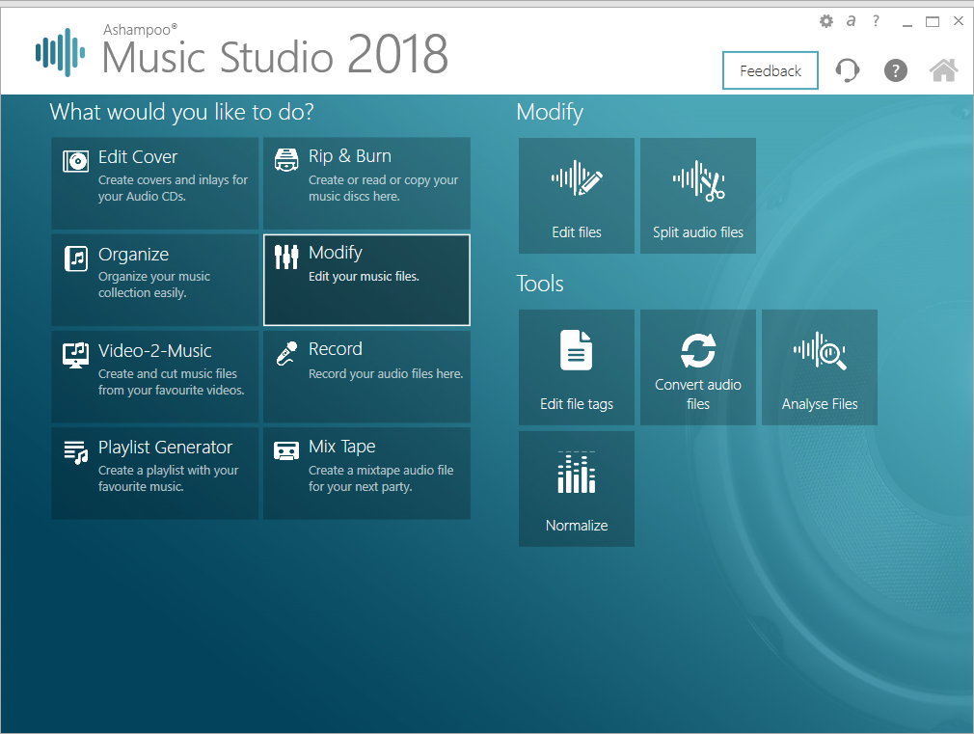Screen dimensions: 974x734
Task: Start the Record feature
Action: [366, 376]
